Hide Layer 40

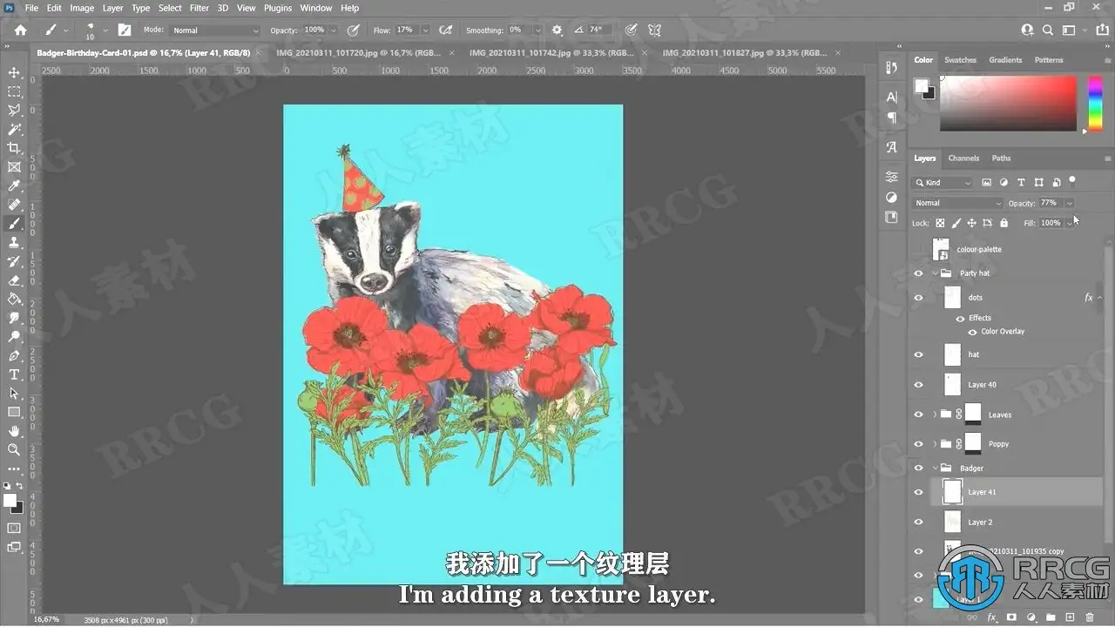tap(918, 385)
